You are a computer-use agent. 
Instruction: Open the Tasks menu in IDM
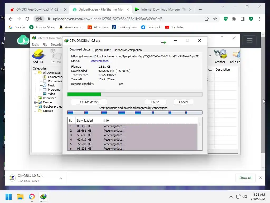point(35,44)
